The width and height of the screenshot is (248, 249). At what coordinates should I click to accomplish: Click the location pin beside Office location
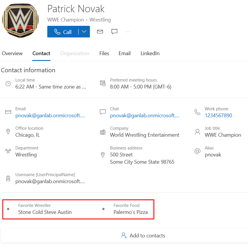[8, 132]
